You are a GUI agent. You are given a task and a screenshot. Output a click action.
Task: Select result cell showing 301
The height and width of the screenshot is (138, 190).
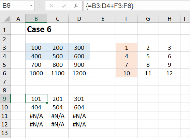point(79,99)
